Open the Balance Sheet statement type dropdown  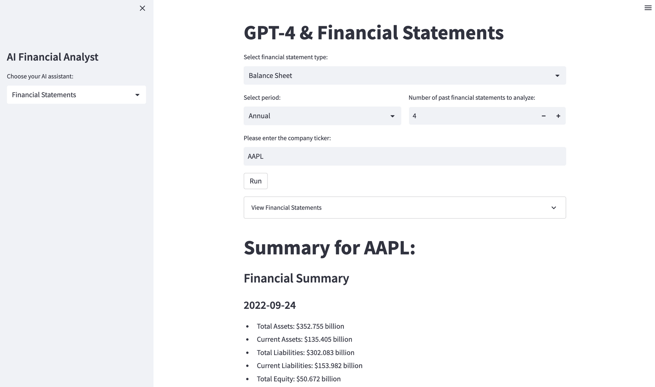pyautogui.click(x=404, y=76)
